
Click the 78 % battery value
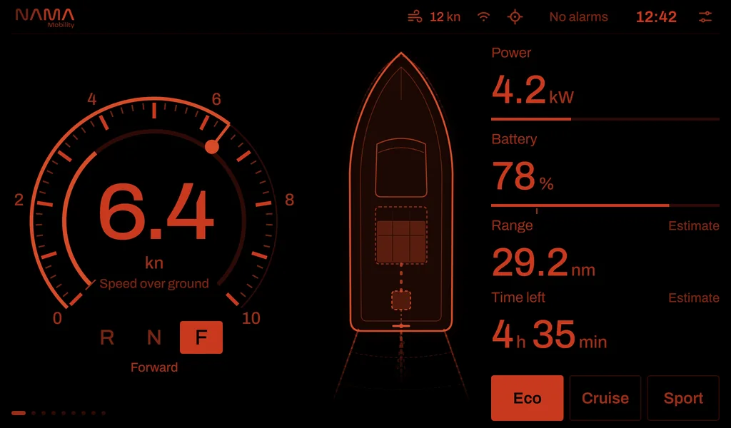click(x=523, y=176)
